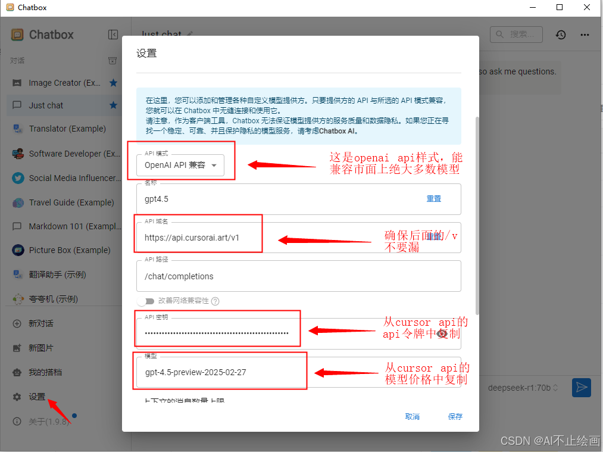Click the Picture Box avatar icon
Screen dimensions: 603x452
[x=18, y=250]
